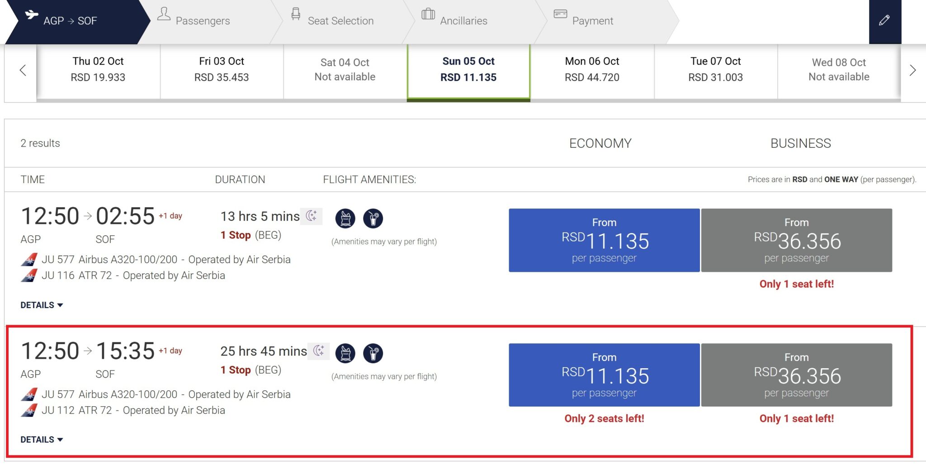Select the Mon 06 Oct date tab
Screen dimensions: 926x474
click(x=592, y=70)
